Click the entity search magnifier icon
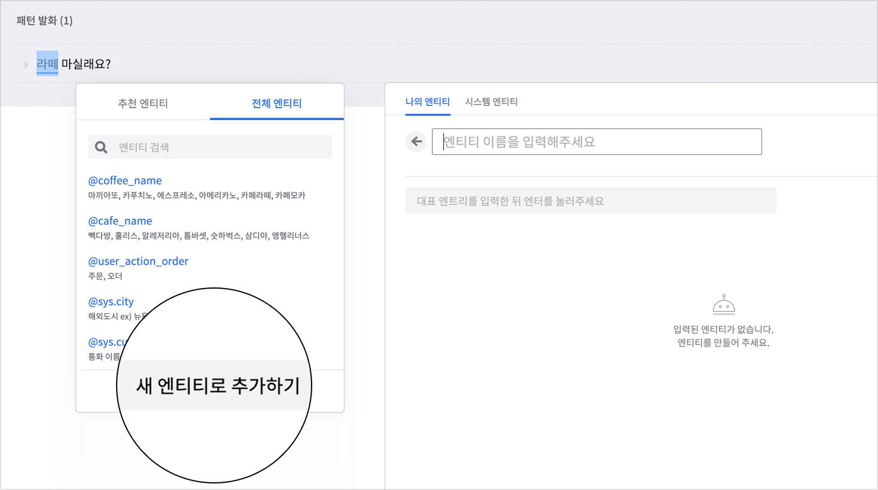The width and height of the screenshot is (878, 490). click(101, 147)
